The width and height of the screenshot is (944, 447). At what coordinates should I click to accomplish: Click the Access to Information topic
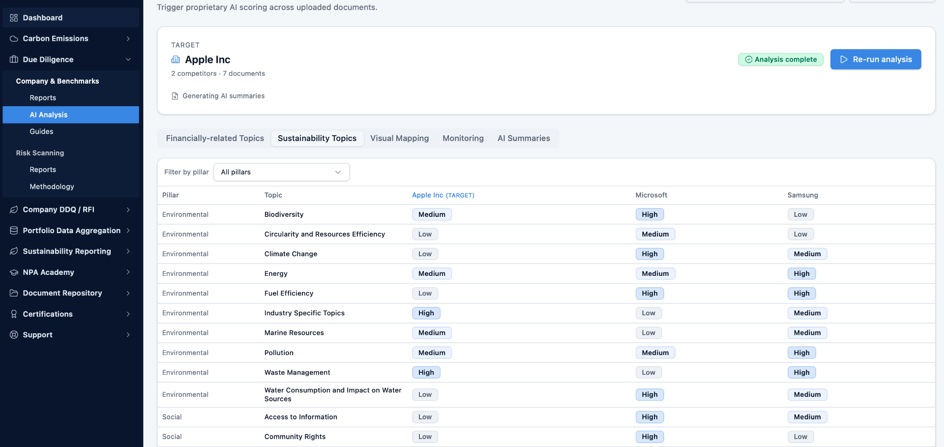(x=300, y=417)
